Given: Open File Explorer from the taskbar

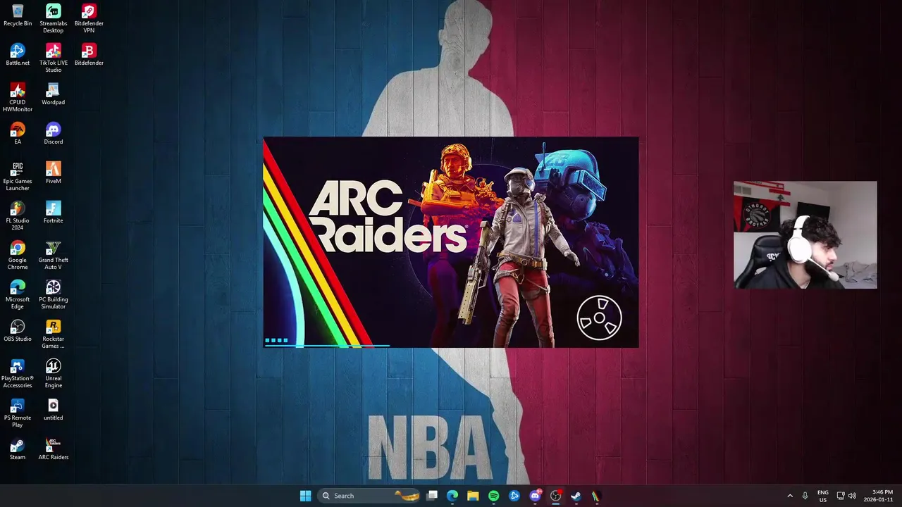Looking at the screenshot, I should [x=473, y=496].
